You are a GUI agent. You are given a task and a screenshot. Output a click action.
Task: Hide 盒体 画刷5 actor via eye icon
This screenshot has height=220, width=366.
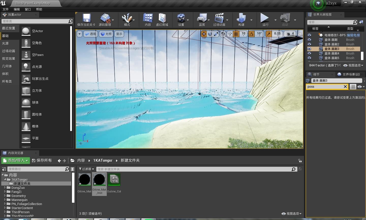(x=309, y=58)
